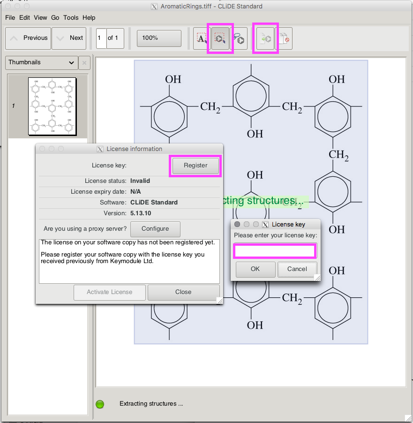Select the page 1 thumbnail
Image resolution: width=413 pixels, height=423 pixels.
pyautogui.click(x=52, y=106)
